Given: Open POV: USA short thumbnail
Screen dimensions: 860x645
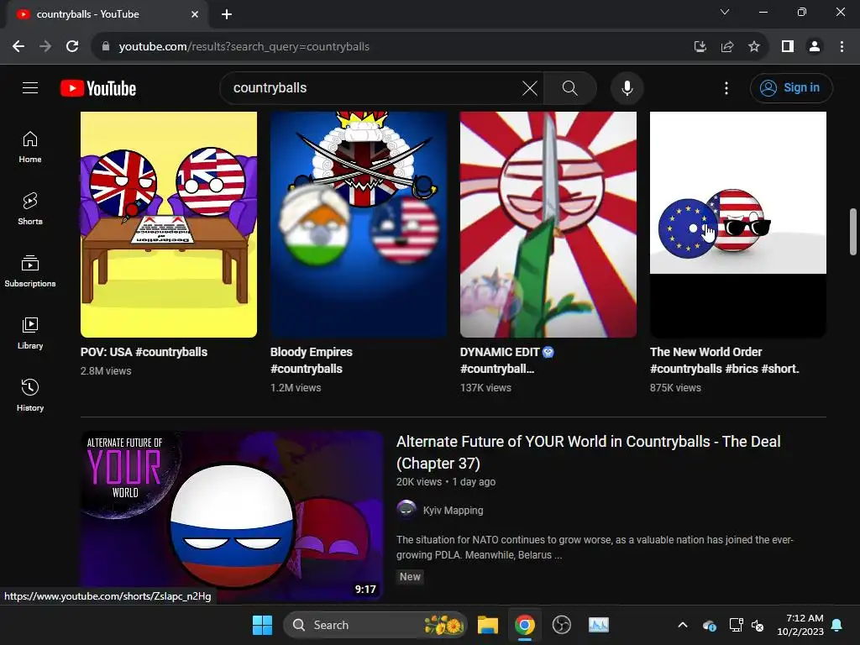Looking at the screenshot, I should (168, 224).
